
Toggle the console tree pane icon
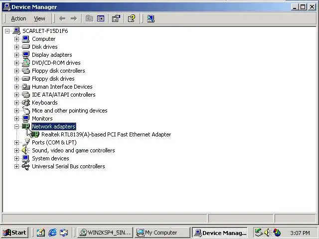click(x=101, y=19)
